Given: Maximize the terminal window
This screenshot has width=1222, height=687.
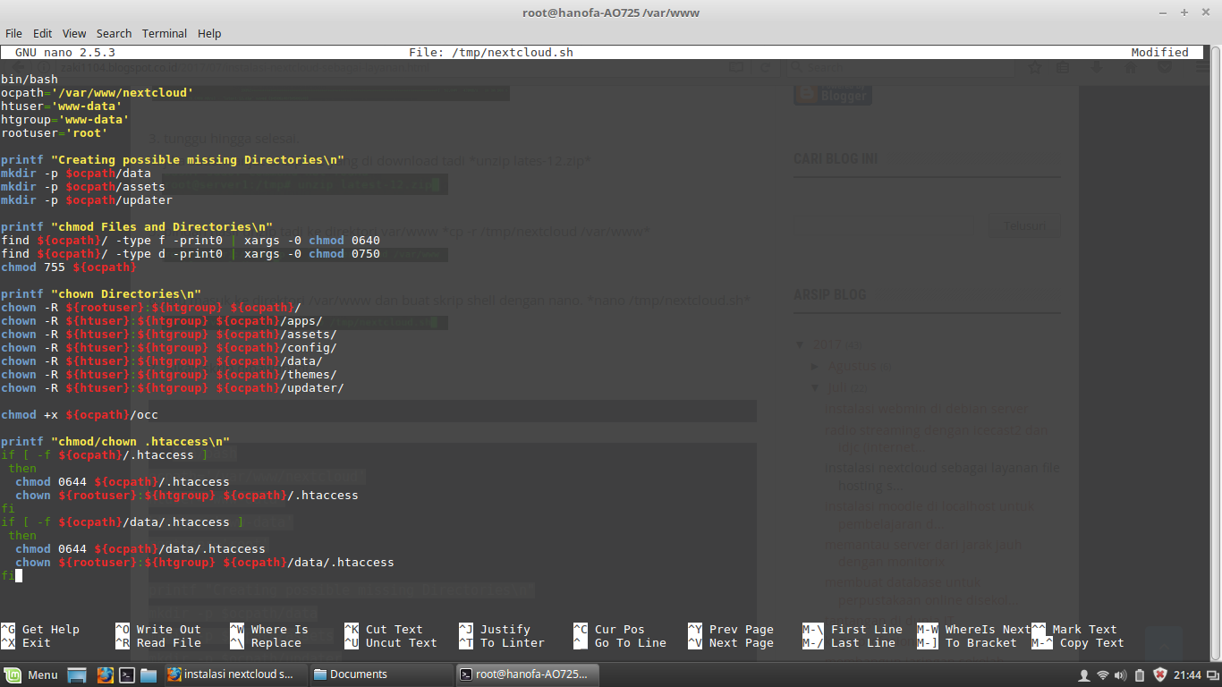Looking at the screenshot, I should click(1184, 13).
